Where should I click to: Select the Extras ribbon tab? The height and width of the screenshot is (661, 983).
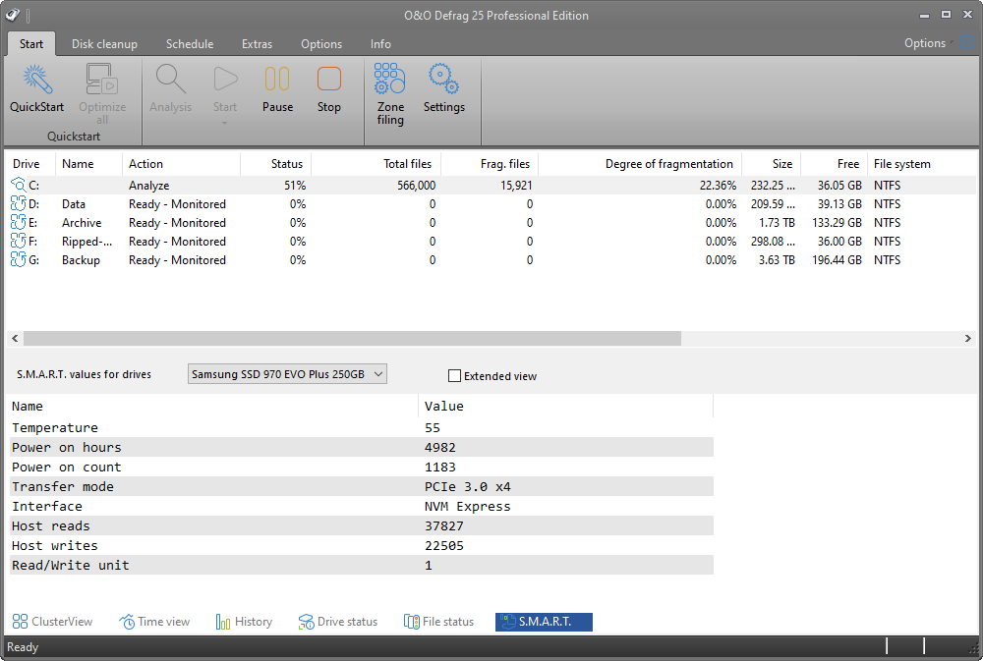coord(258,44)
